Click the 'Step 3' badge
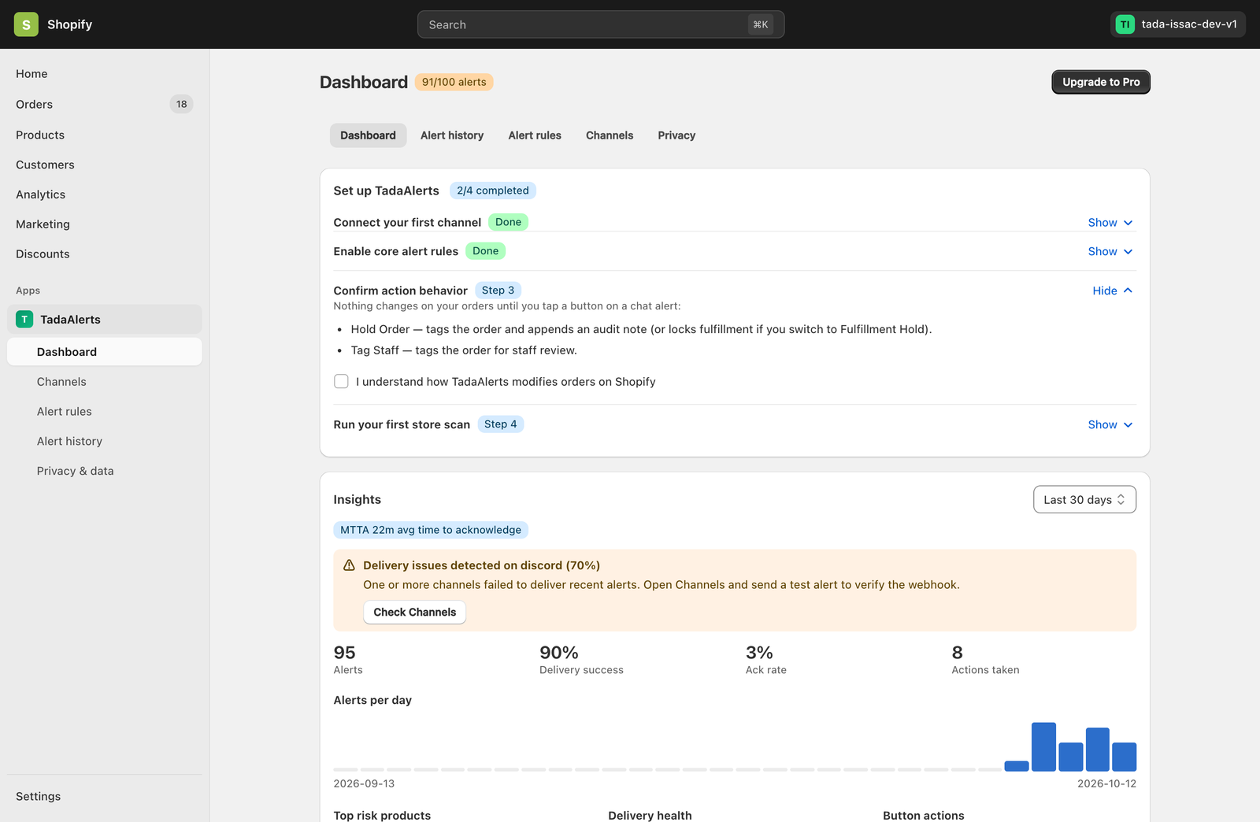The height and width of the screenshot is (822, 1260). [x=498, y=291]
